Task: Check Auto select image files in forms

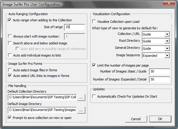Action: (x=10, y=70)
